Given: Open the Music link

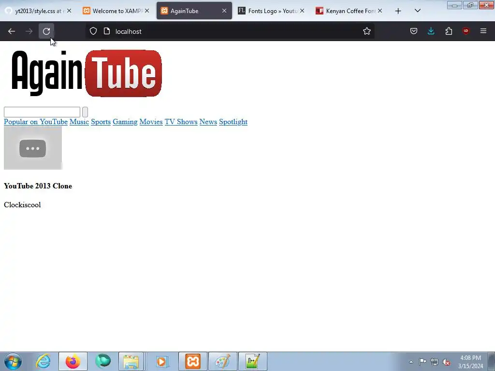Looking at the screenshot, I should point(79,122).
